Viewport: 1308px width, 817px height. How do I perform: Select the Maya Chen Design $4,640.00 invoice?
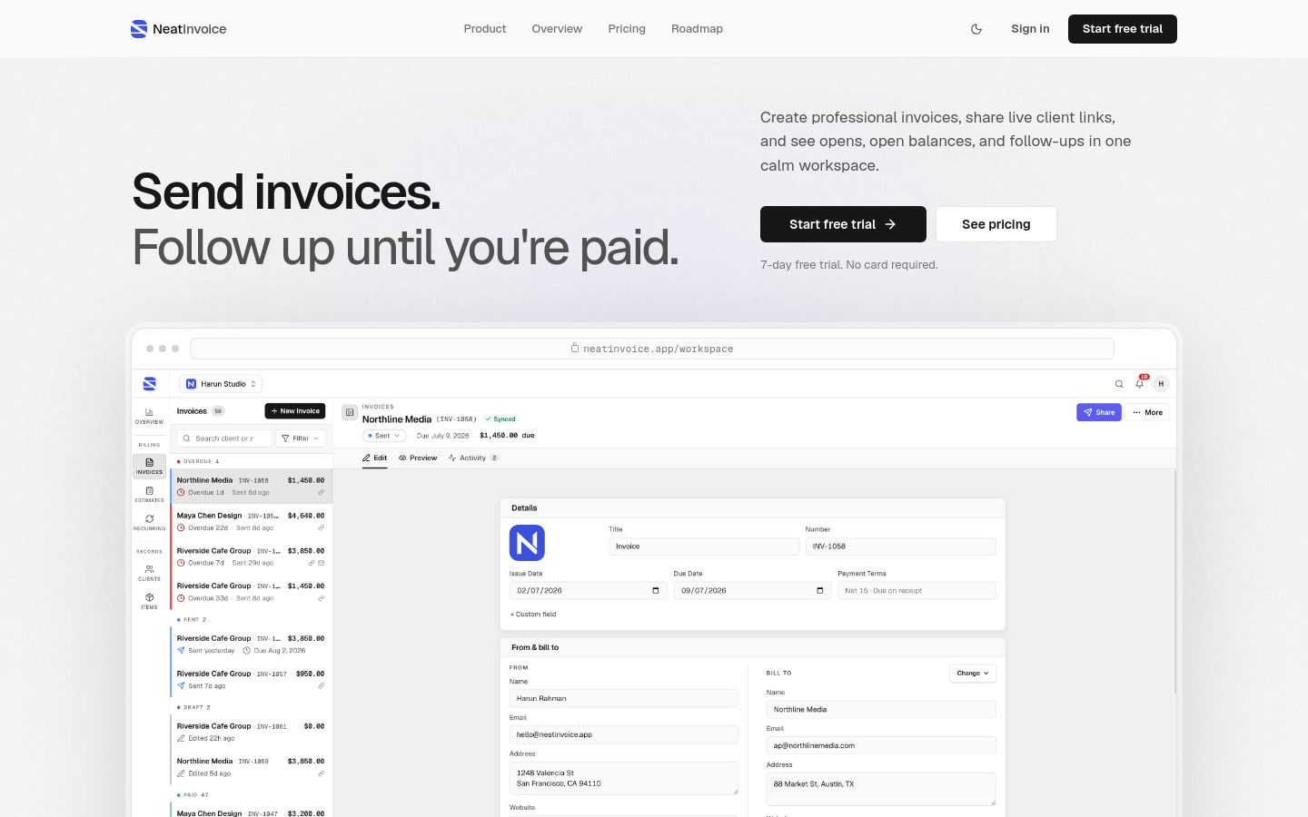251,522
